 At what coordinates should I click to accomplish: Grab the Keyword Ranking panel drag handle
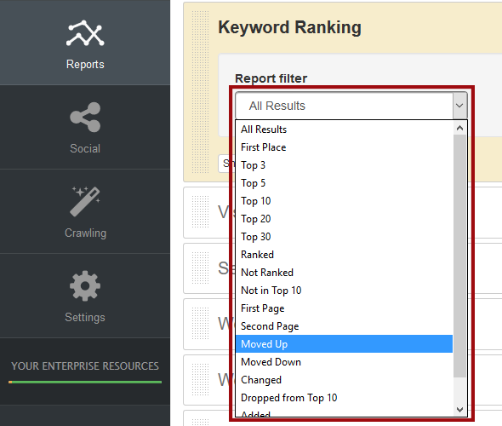pos(200,92)
